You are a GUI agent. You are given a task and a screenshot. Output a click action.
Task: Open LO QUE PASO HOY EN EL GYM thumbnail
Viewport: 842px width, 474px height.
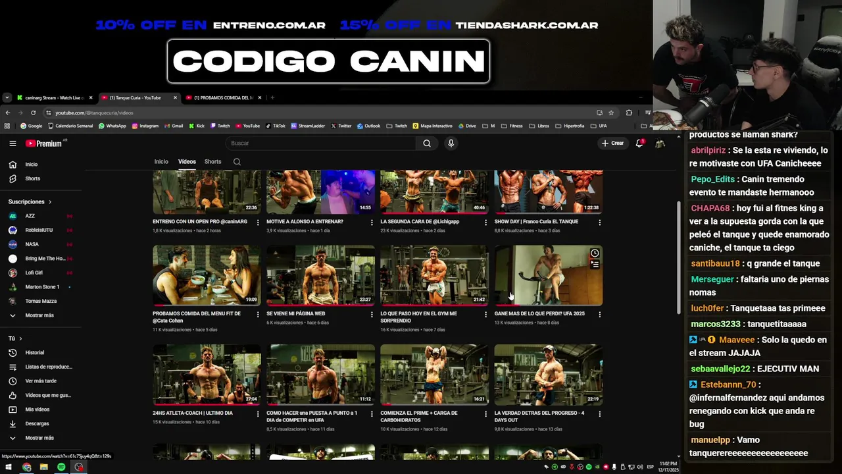(434, 276)
